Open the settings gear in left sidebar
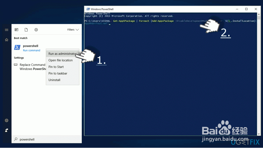 [6, 120]
